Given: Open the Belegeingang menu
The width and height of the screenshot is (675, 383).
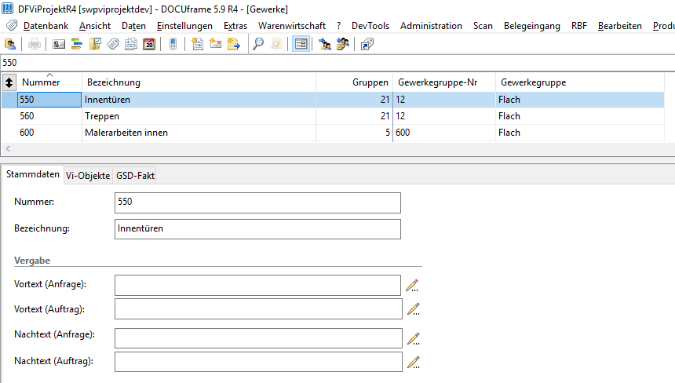Looking at the screenshot, I should click(531, 26).
